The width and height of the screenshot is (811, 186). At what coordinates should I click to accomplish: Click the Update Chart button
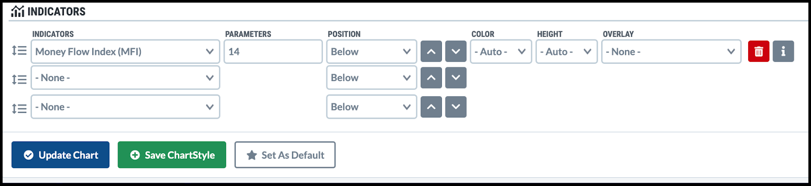60,155
